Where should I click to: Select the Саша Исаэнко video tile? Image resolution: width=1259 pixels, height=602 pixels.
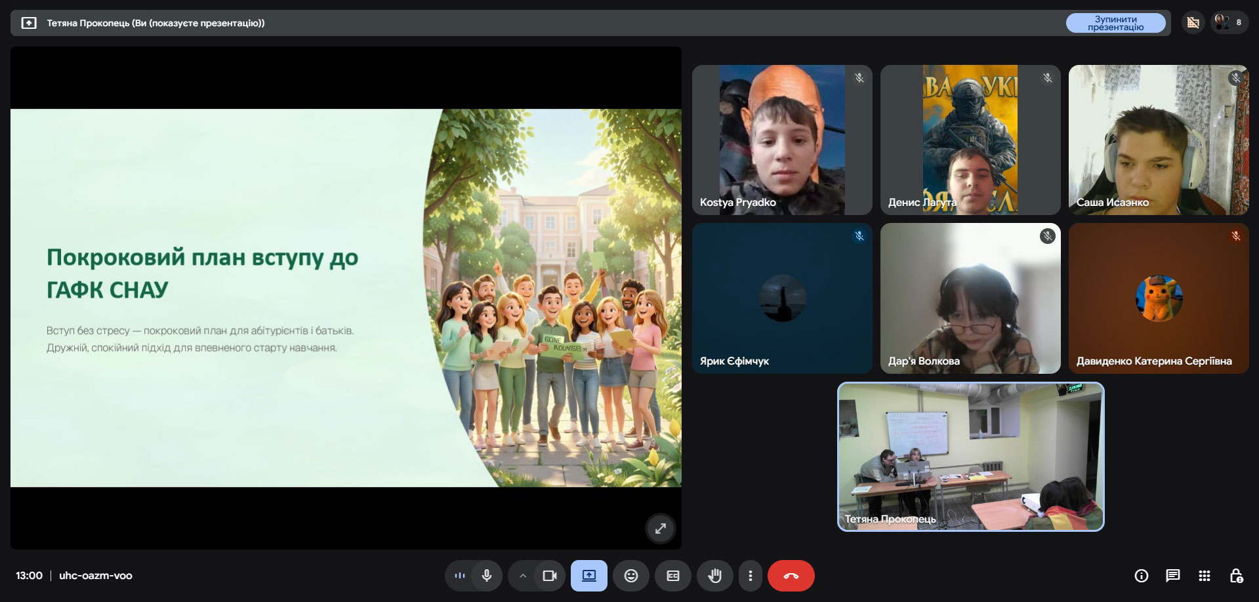[x=1158, y=140]
